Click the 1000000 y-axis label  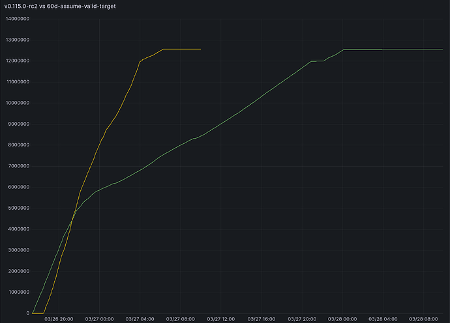[19, 292]
